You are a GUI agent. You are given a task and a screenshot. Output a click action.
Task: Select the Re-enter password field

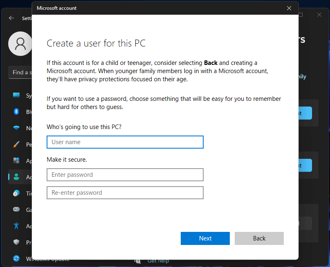[125, 193]
